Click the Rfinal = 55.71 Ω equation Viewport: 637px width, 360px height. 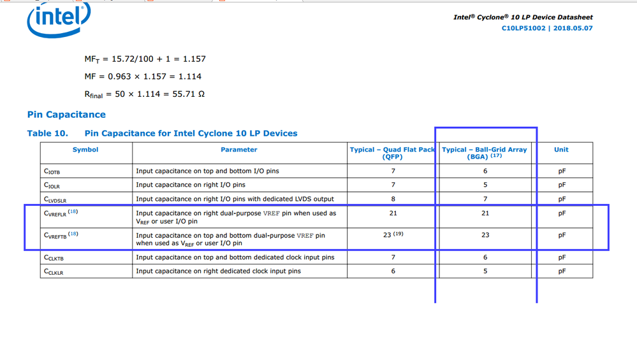click(145, 94)
